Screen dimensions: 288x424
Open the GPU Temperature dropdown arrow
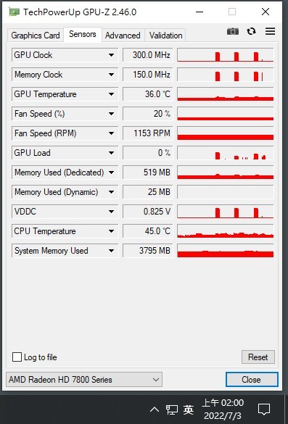[x=111, y=94]
